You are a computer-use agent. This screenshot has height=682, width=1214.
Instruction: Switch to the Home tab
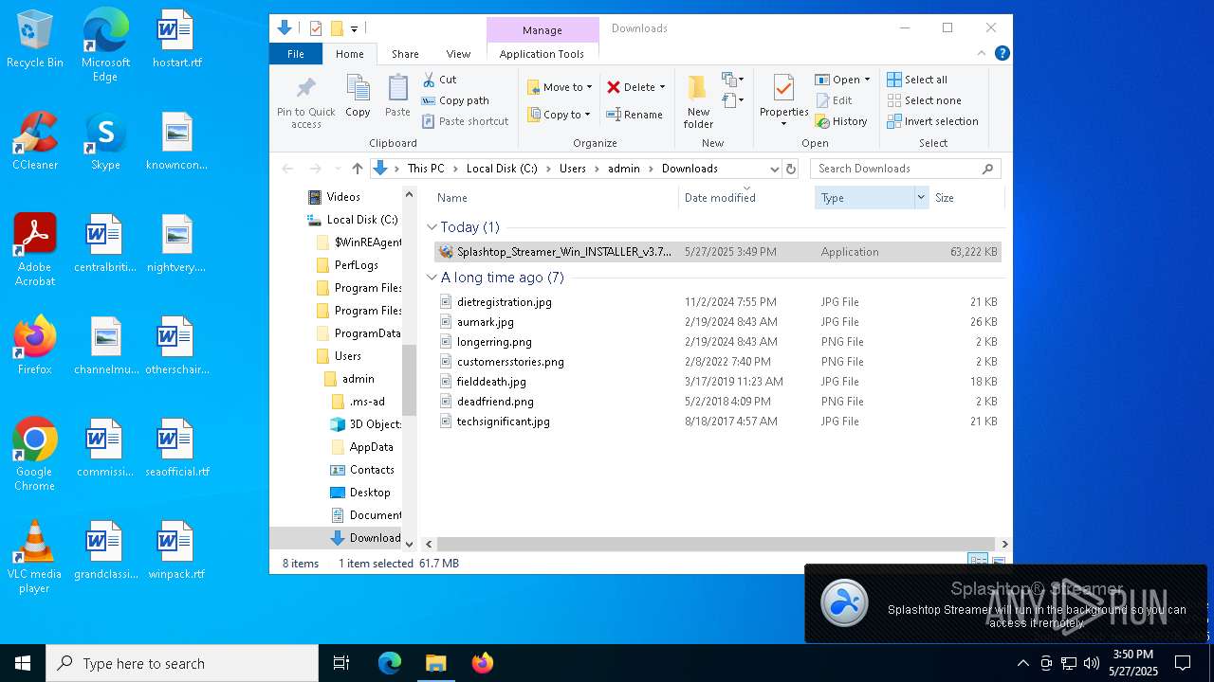349,54
